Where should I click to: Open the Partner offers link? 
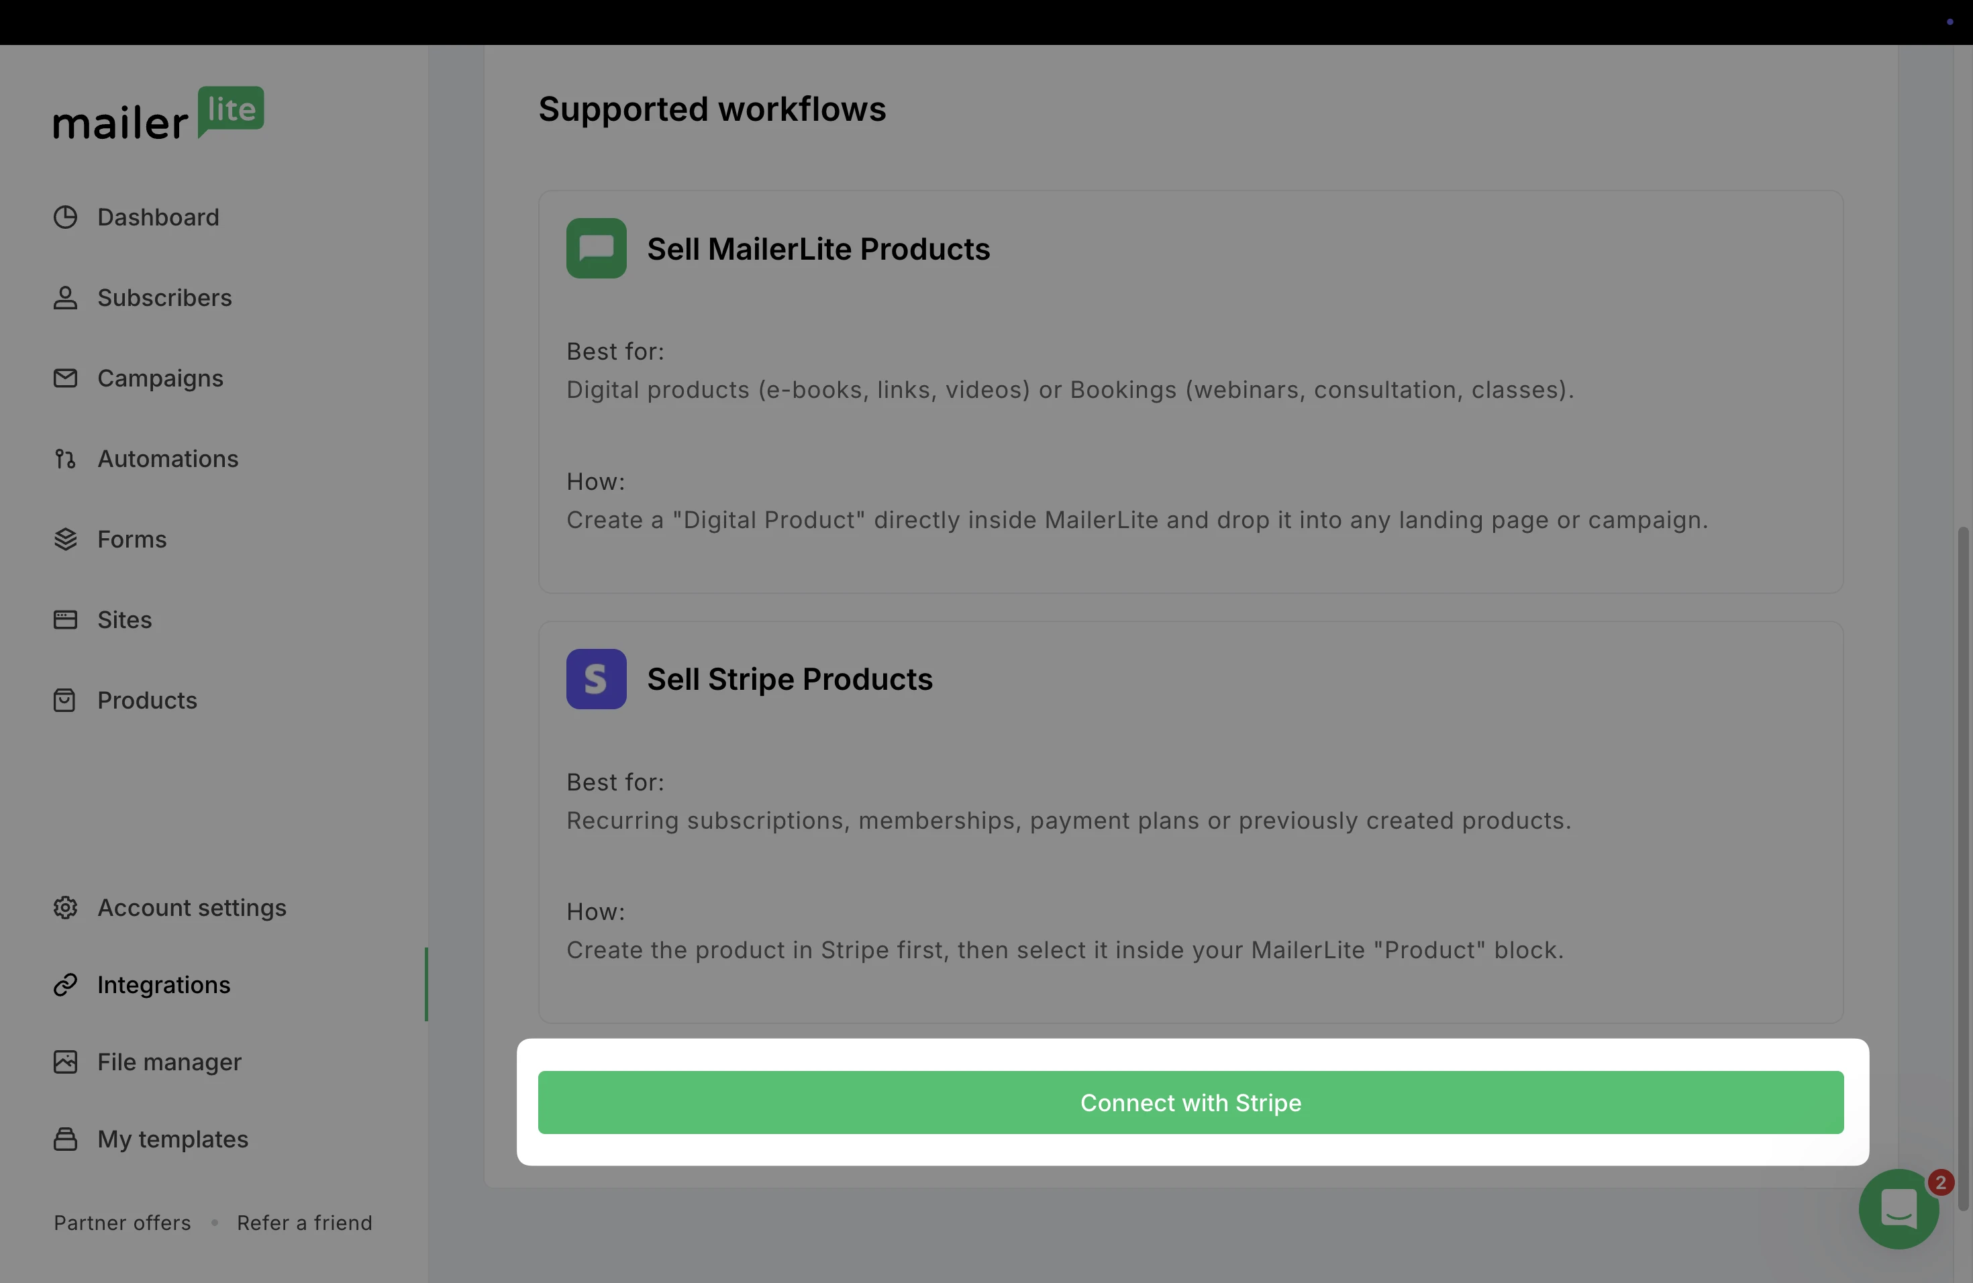pyautogui.click(x=122, y=1223)
